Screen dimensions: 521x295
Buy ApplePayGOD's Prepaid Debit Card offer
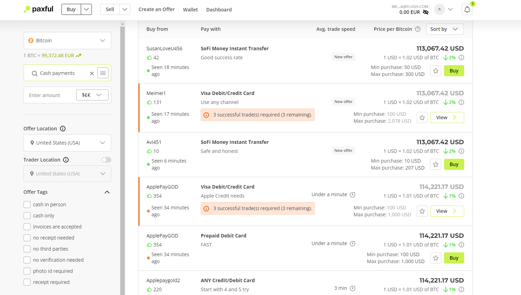(x=454, y=258)
